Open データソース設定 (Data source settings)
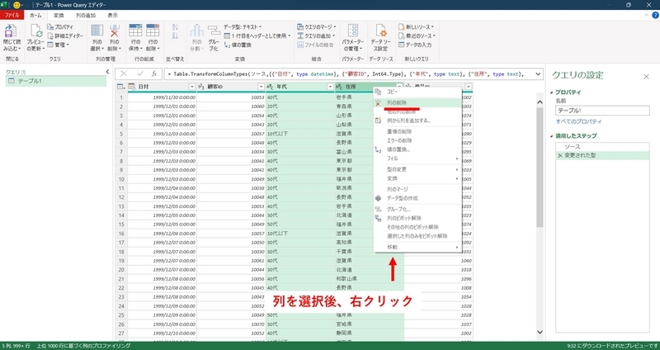Image resolution: width=660 pixels, height=350 pixels. (381, 31)
